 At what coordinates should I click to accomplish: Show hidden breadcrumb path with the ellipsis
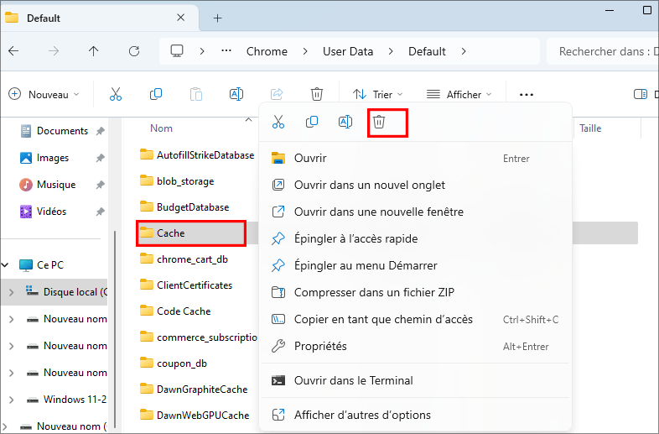pyautogui.click(x=226, y=50)
